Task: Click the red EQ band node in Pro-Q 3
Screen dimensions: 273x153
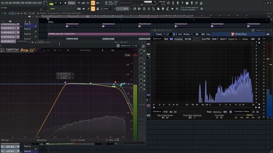Action: point(115,82)
